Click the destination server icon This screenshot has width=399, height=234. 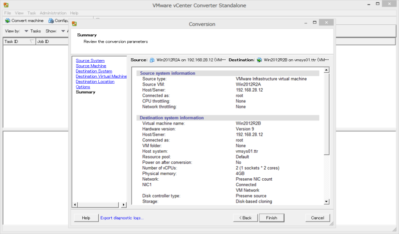click(x=259, y=60)
